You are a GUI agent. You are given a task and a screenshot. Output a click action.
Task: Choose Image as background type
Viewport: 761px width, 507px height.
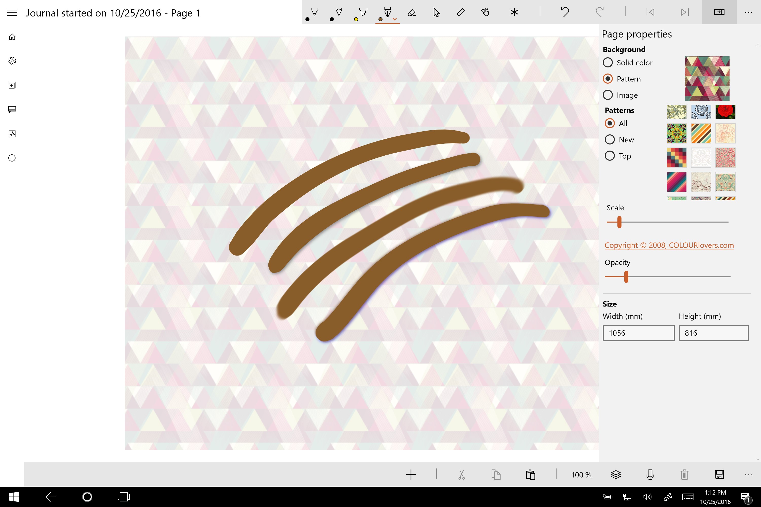coord(608,95)
